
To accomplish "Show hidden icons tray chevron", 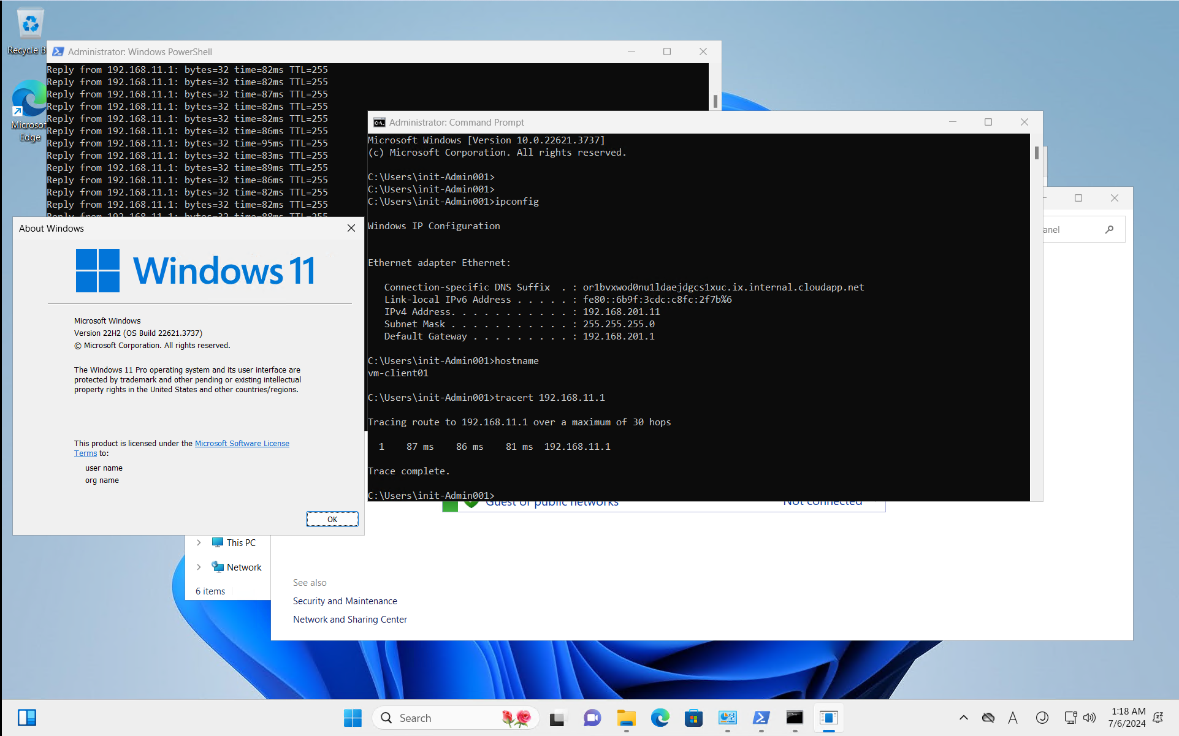I will (x=963, y=718).
